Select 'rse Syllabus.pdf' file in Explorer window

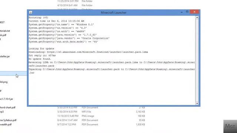pos(8,120)
